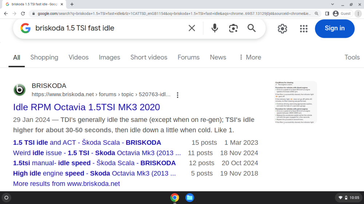Open the Idle RPM Octavia 1.5TSI MK3 2020 result

click(x=86, y=107)
